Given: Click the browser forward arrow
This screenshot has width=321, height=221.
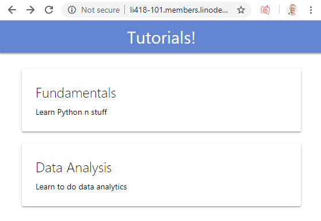Looking at the screenshot, I should click(x=30, y=10).
